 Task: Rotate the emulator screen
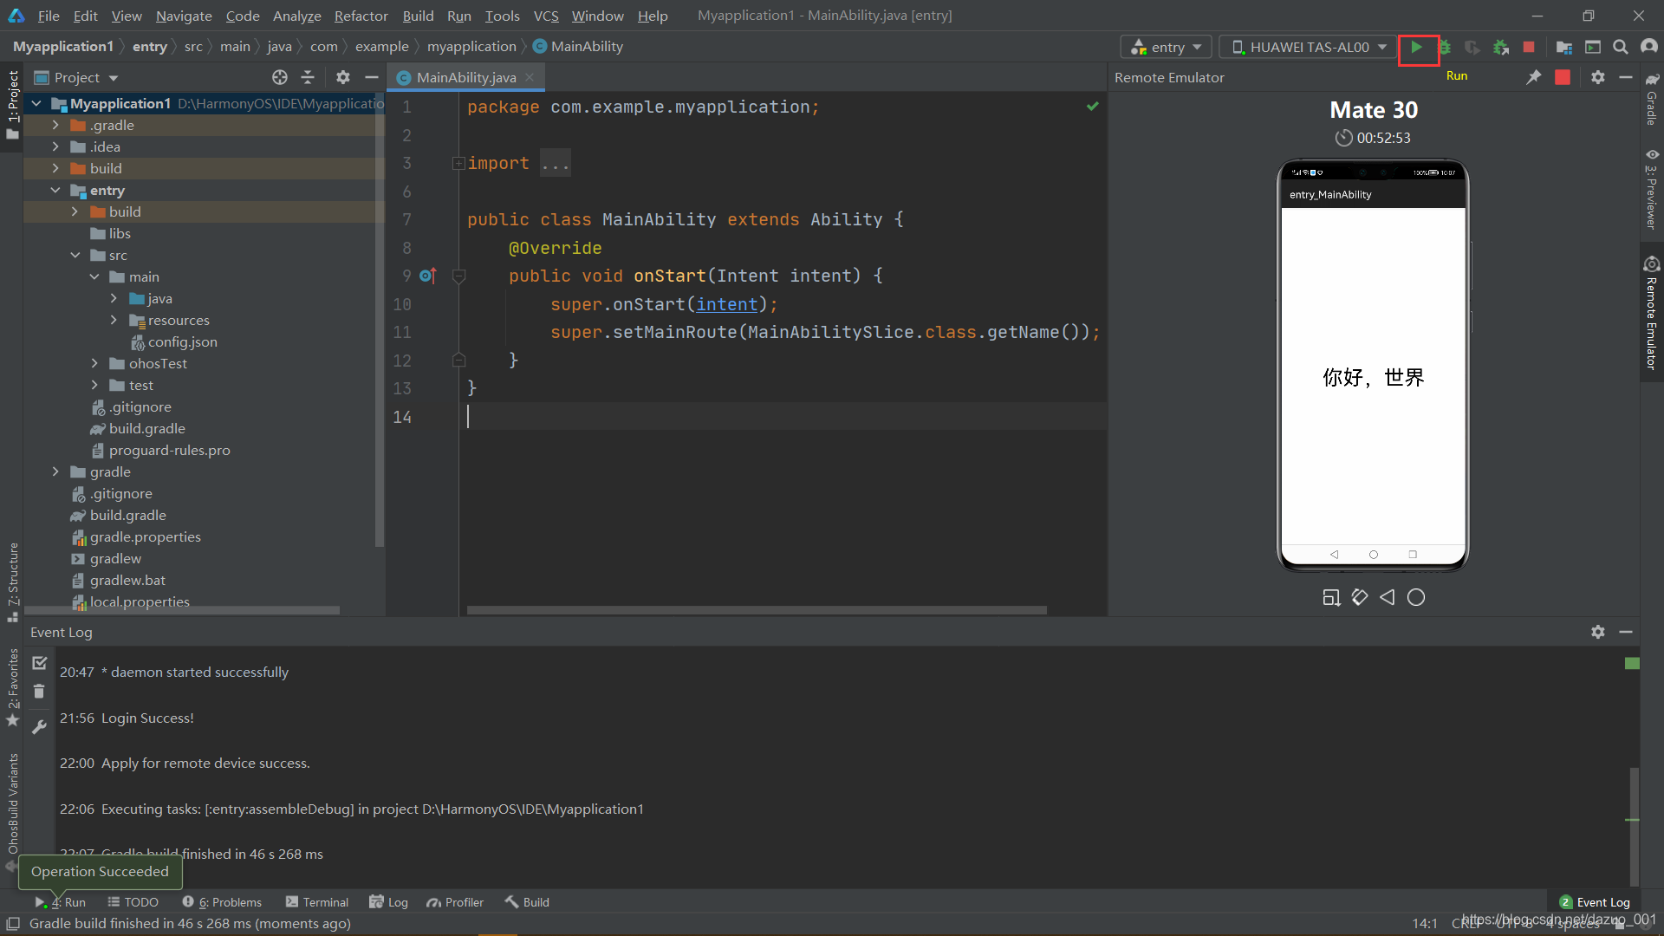[1359, 597]
